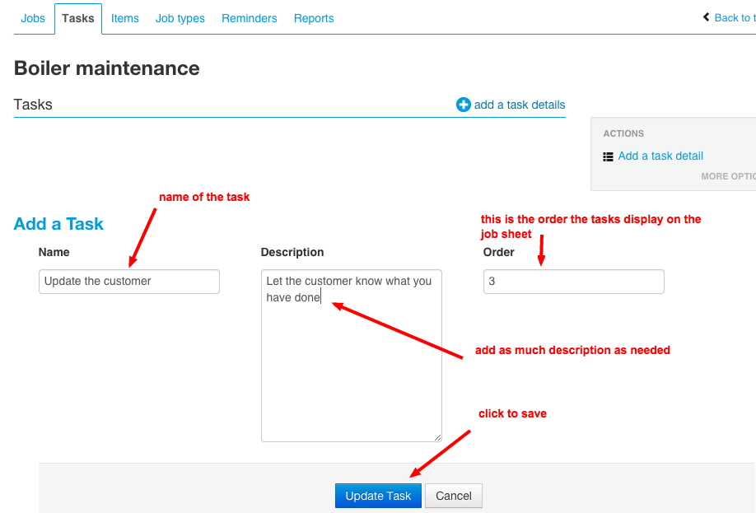Image resolution: width=756 pixels, height=513 pixels.
Task: Click the list icon in the Actions panel
Action: click(x=608, y=156)
